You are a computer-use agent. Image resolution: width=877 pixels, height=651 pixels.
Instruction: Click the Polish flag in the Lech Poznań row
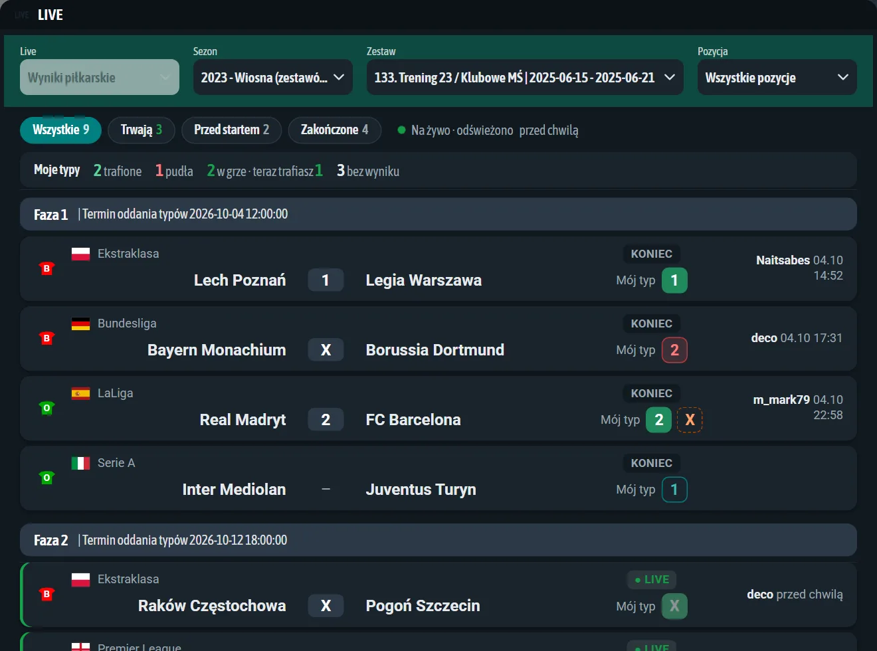pyautogui.click(x=80, y=254)
